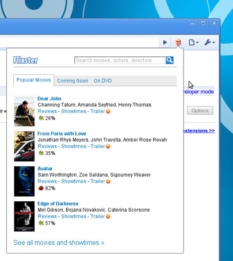Click the green splat icon beside 57%

pyautogui.click(x=41, y=223)
